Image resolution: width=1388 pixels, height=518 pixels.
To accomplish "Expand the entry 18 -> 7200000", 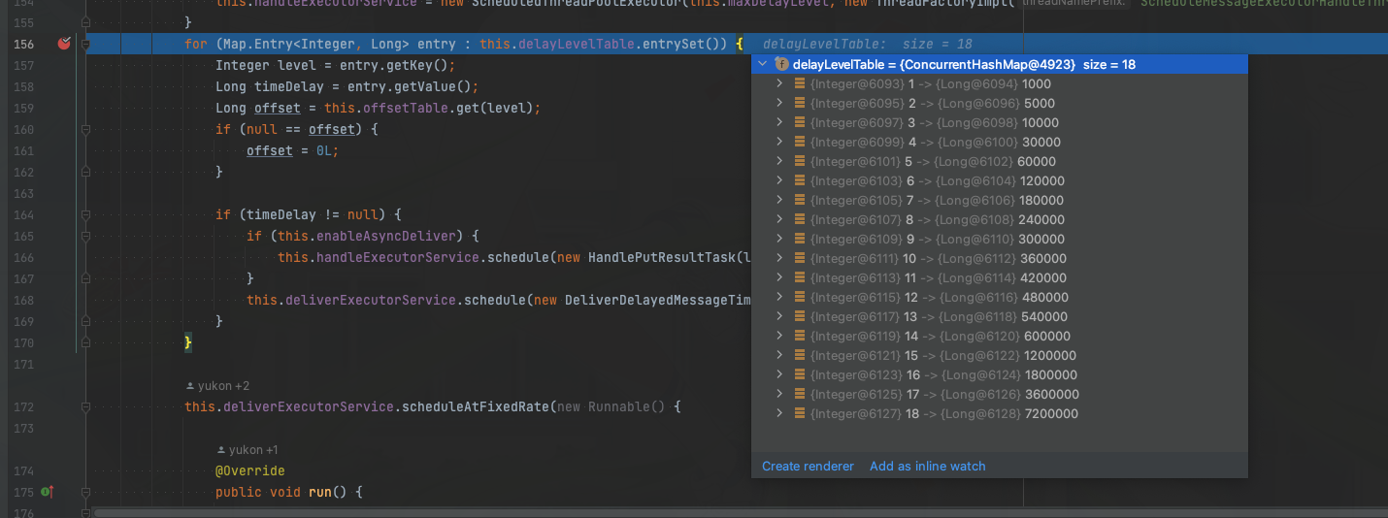I will (x=779, y=413).
